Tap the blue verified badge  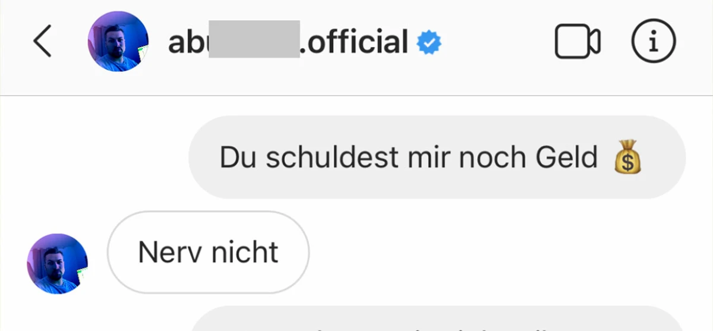pos(428,43)
